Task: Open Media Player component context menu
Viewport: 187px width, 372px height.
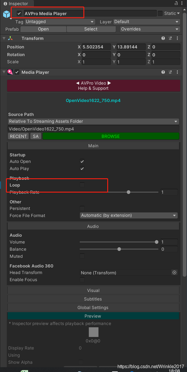Action: click(x=177, y=72)
